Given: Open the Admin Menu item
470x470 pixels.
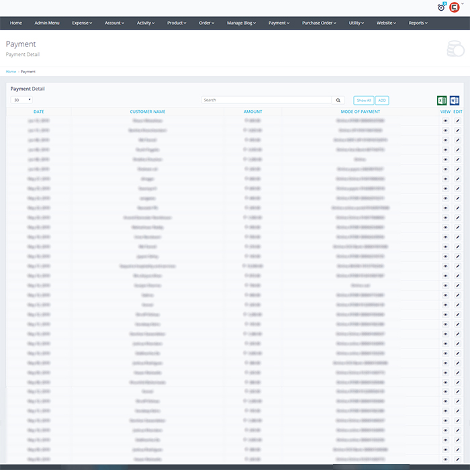Looking at the screenshot, I should pos(47,23).
